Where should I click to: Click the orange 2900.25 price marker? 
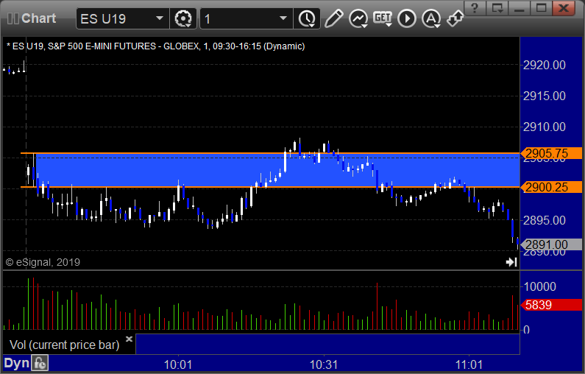[x=551, y=187]
